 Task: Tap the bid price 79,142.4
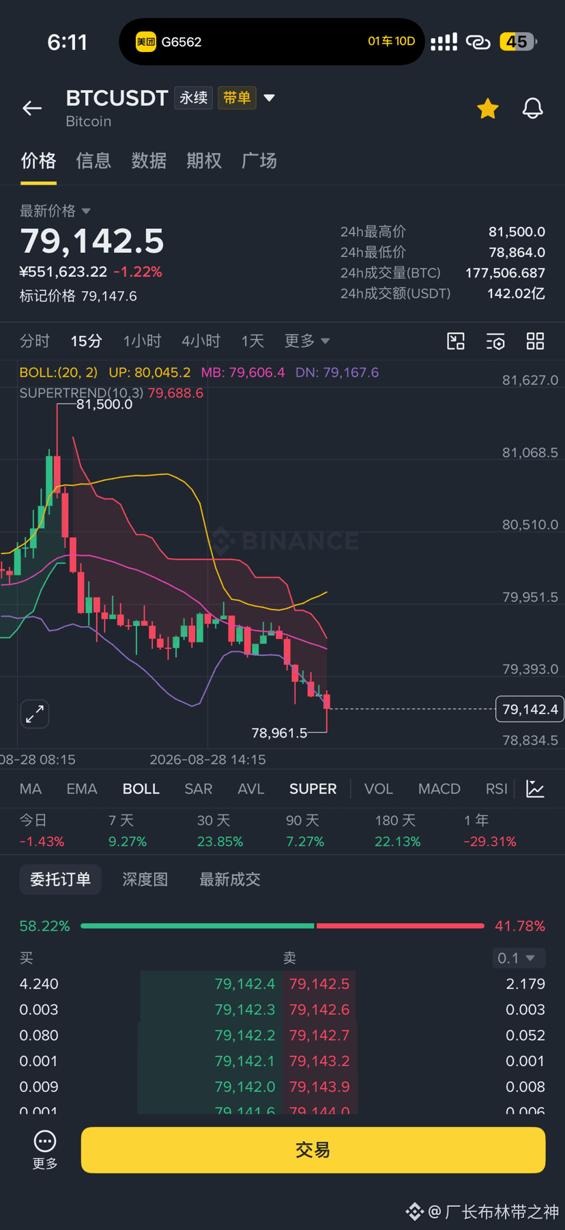click(245, 984)
